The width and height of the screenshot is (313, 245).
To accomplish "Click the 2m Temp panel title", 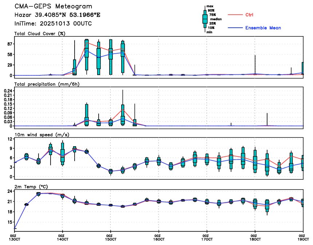I will click(x=31, y=187).
